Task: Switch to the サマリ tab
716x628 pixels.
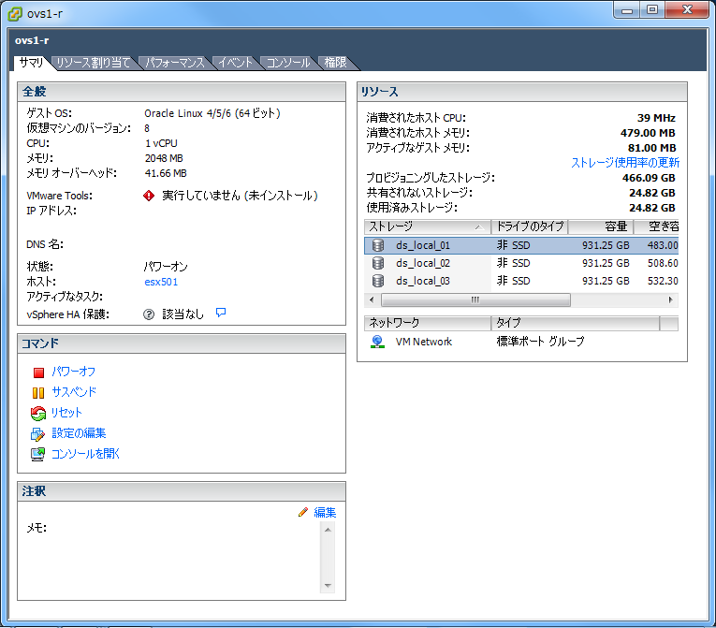Action: 31,63
